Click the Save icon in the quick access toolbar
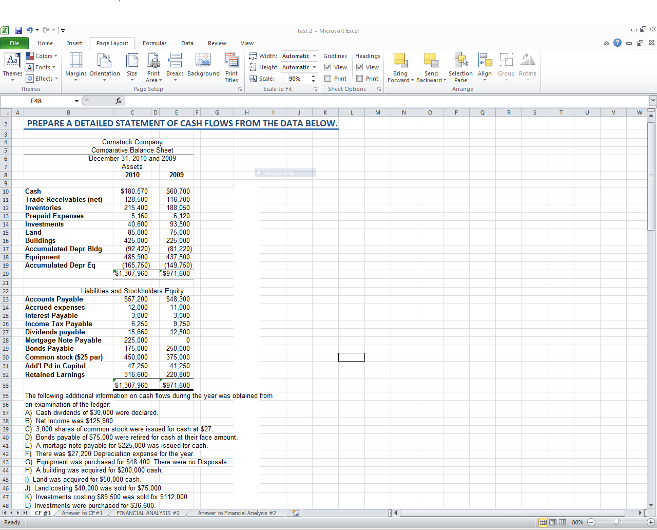 pos(18,30)
